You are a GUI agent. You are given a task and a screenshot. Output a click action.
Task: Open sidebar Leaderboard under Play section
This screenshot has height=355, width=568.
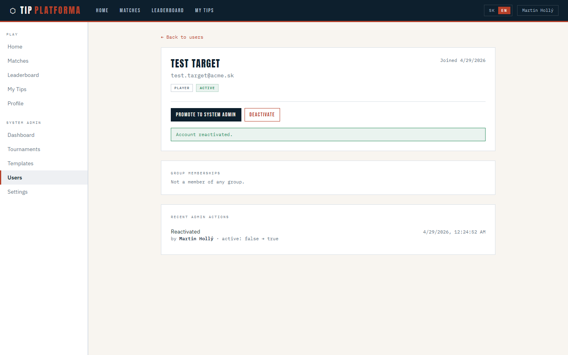point(23,75)
